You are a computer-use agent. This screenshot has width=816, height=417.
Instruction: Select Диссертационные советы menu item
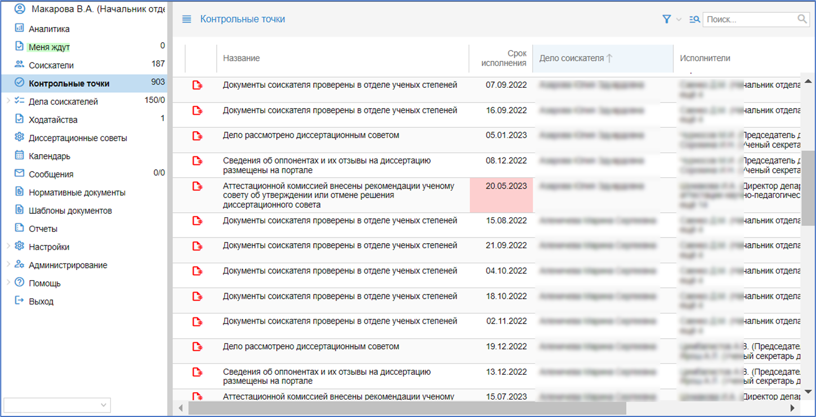tap(78, 138)
